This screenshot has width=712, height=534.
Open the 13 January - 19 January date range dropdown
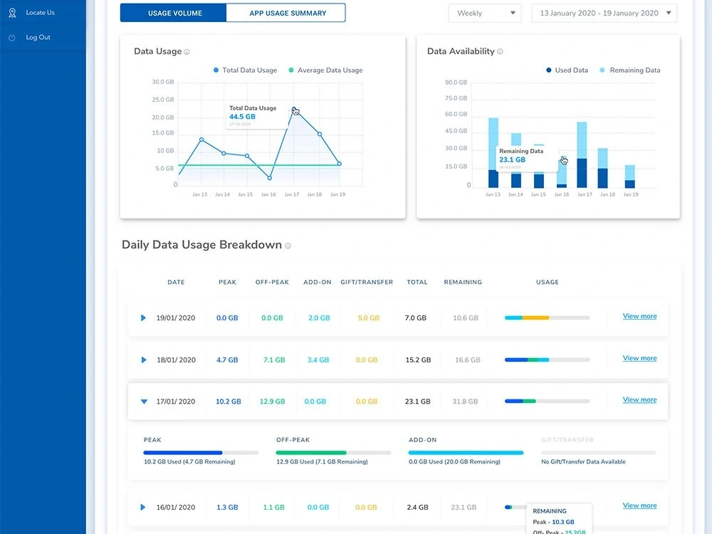tap(604, 13)
